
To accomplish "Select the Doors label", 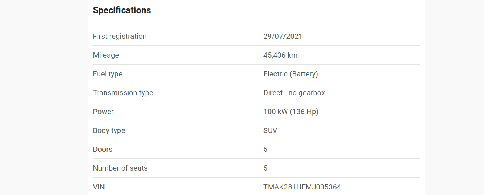I will (103, 149).
